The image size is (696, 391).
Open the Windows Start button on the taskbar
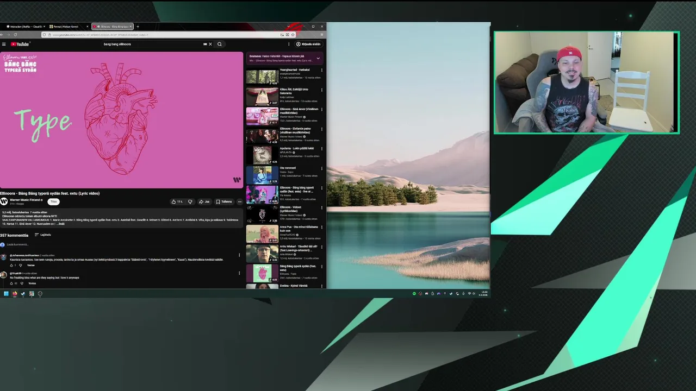click(6, 294)
